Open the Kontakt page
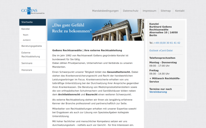The height and width of the screenshot is (128, 206). (x=180, y=11)
